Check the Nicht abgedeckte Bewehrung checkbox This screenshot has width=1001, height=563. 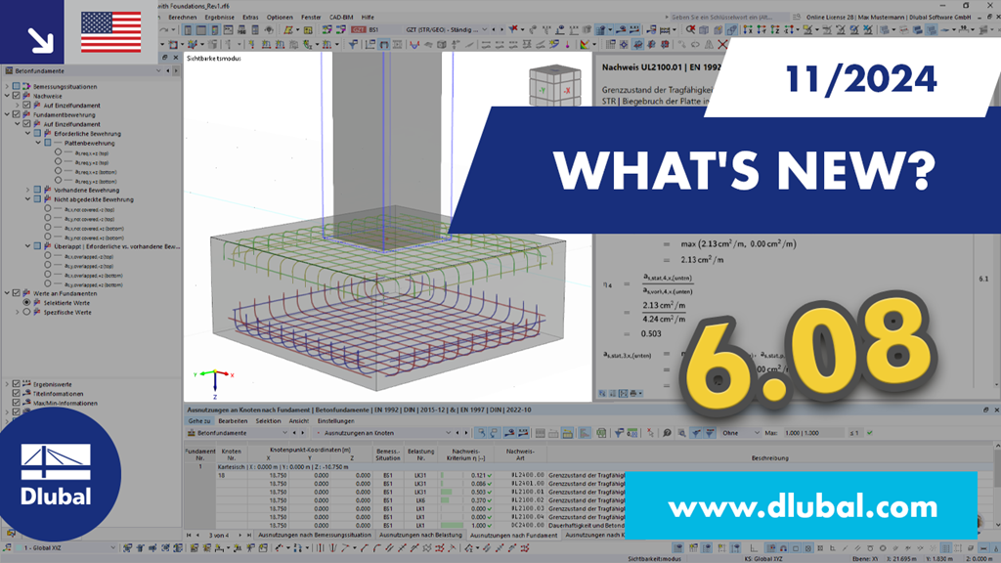point(37,199)
